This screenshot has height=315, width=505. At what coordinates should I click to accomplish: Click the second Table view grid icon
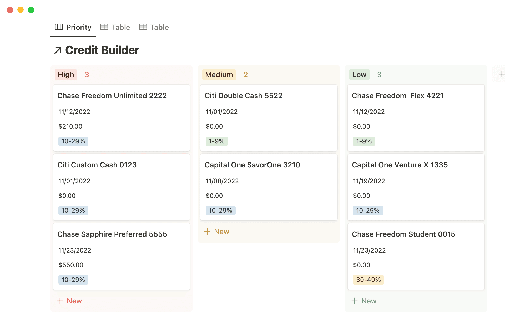143,27
